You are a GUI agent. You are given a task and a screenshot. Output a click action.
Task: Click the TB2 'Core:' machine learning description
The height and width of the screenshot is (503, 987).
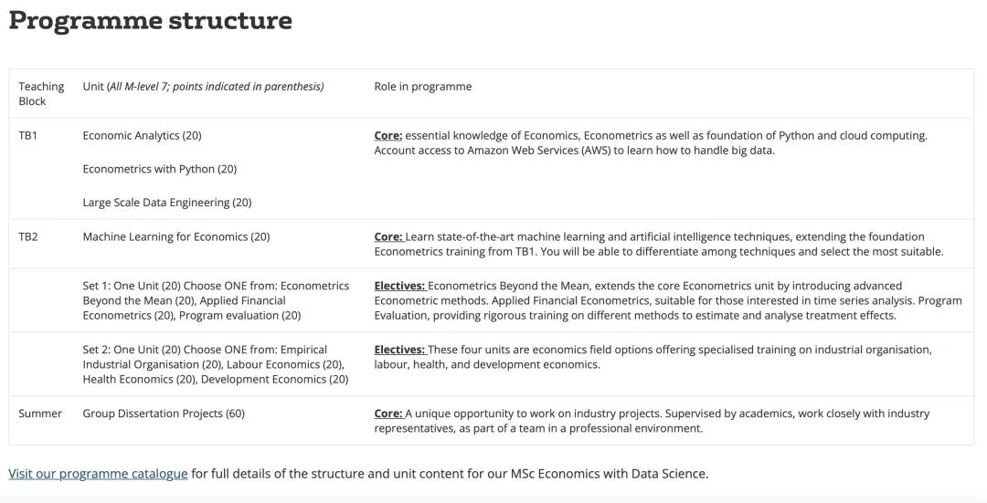(x=658, y=244)
